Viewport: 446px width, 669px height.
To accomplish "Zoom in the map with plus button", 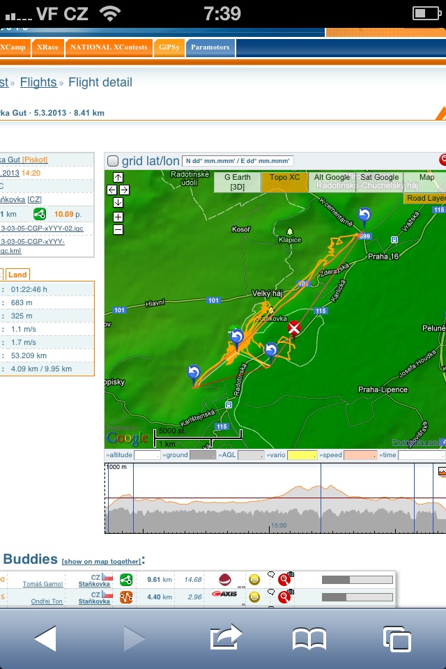I will [118, 217].
